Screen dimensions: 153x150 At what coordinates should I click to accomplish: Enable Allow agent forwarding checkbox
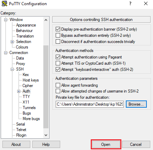pyautogui.click(x=58, y=85)
